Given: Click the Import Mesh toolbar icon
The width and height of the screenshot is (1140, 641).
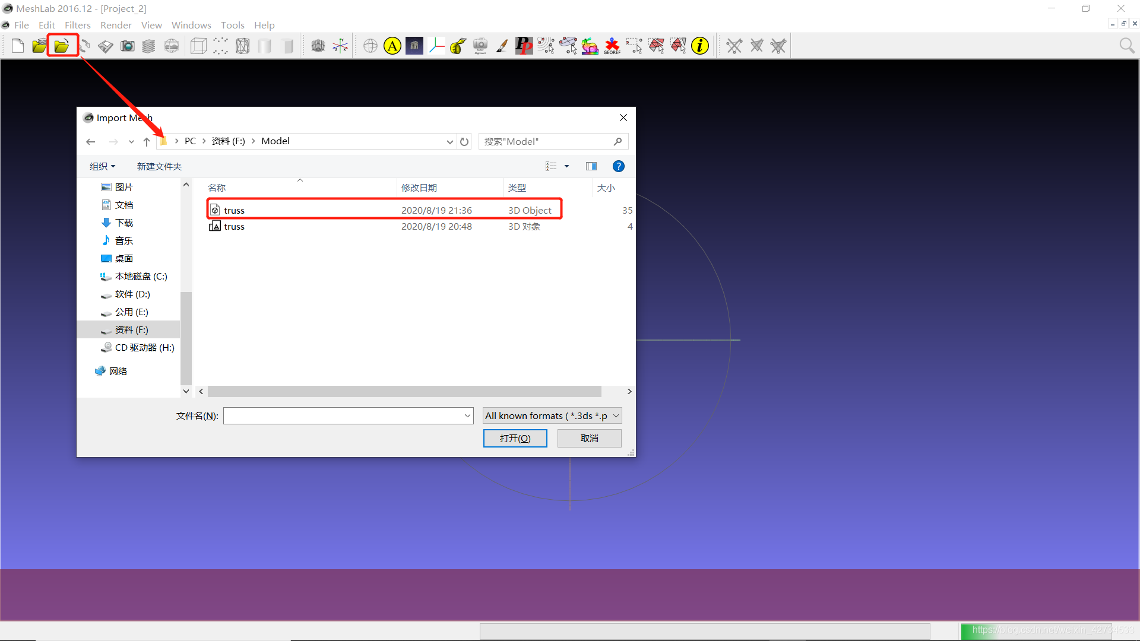Looking at the screenshot, I should pyautogui.click(x=62, y=46).
